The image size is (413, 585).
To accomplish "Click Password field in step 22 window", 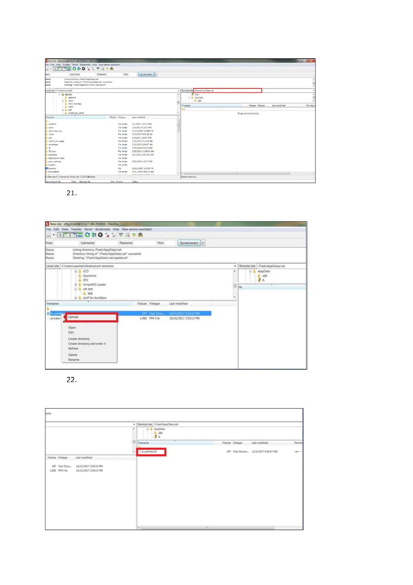I will pos(144,243).
